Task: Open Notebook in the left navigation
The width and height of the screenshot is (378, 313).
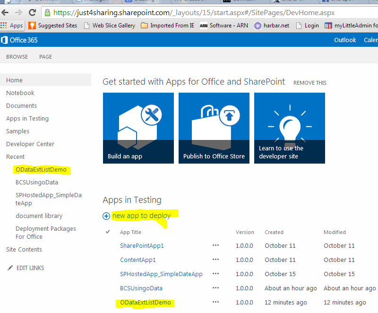Action: click(x=20, y=93)
